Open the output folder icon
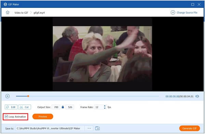 97,129
